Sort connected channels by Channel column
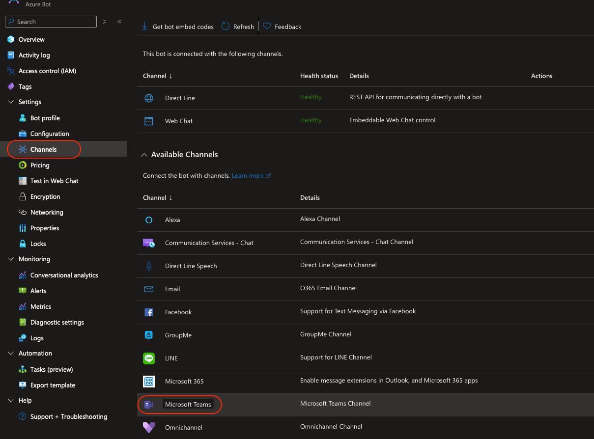 [x=158, y=76]
